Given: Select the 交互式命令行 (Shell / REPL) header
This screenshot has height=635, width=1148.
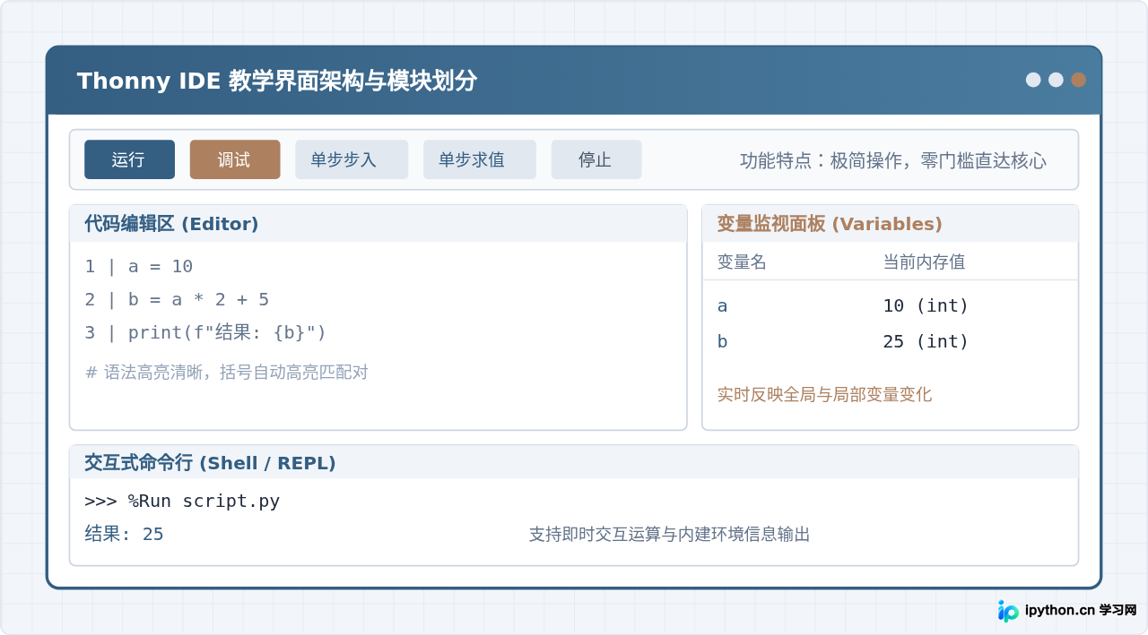Looking at the screenshot, I should pyautogui.click(x=574, y=463).
